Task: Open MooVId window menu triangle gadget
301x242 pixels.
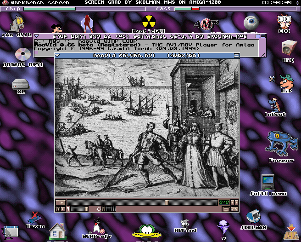Action: click(57, 56)
